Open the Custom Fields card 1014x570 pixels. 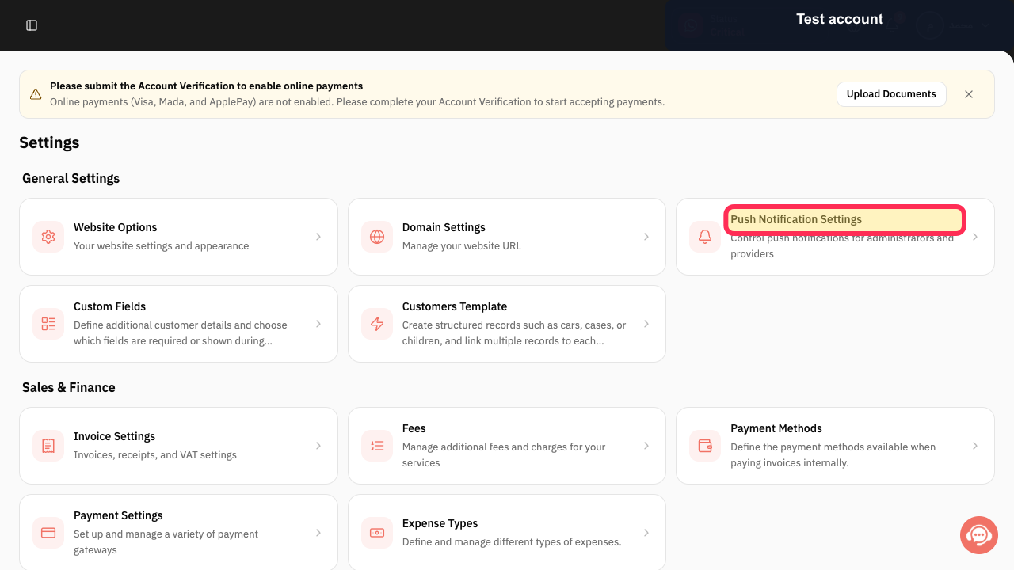click(x=178, y=324)
